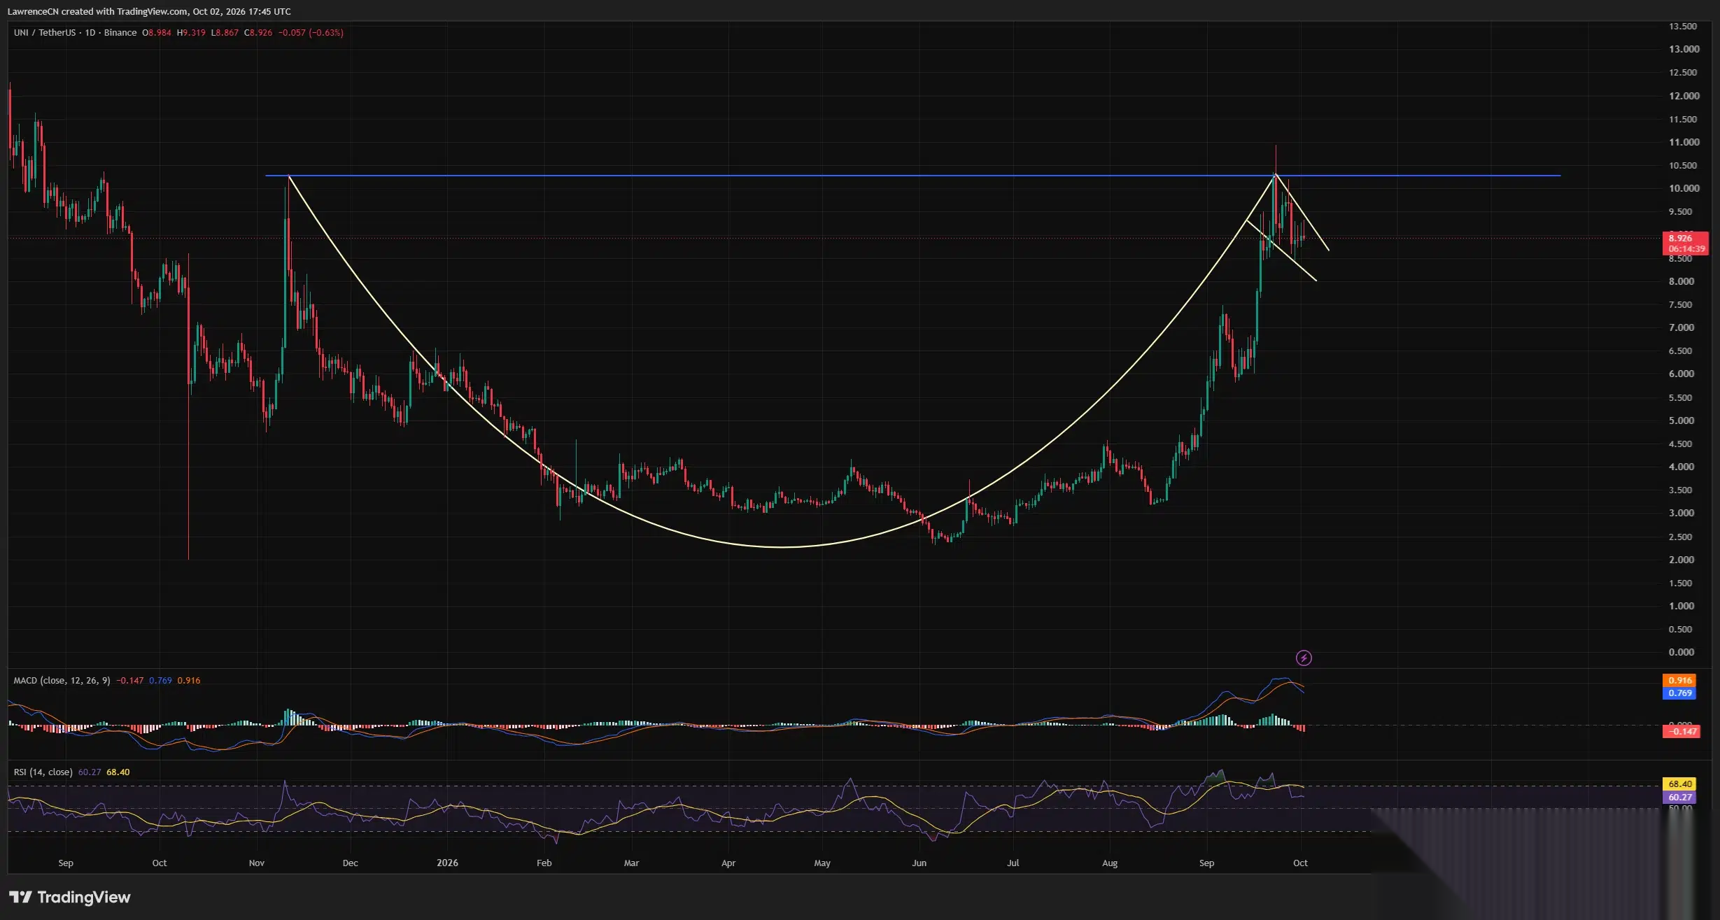Click the Oct label near chart's right end
The height and width of the screenshot is (920, 1720).
[x=1300, y=863]
